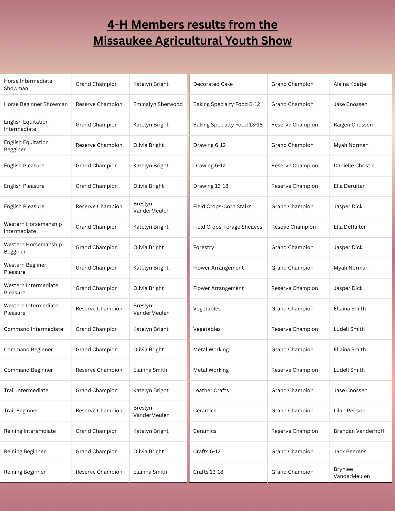This screenshot has height=511, width=395.
Task: Click 'Katelyn Bright' in Horse Intermediate Showman row
Action: click(151, 84)
